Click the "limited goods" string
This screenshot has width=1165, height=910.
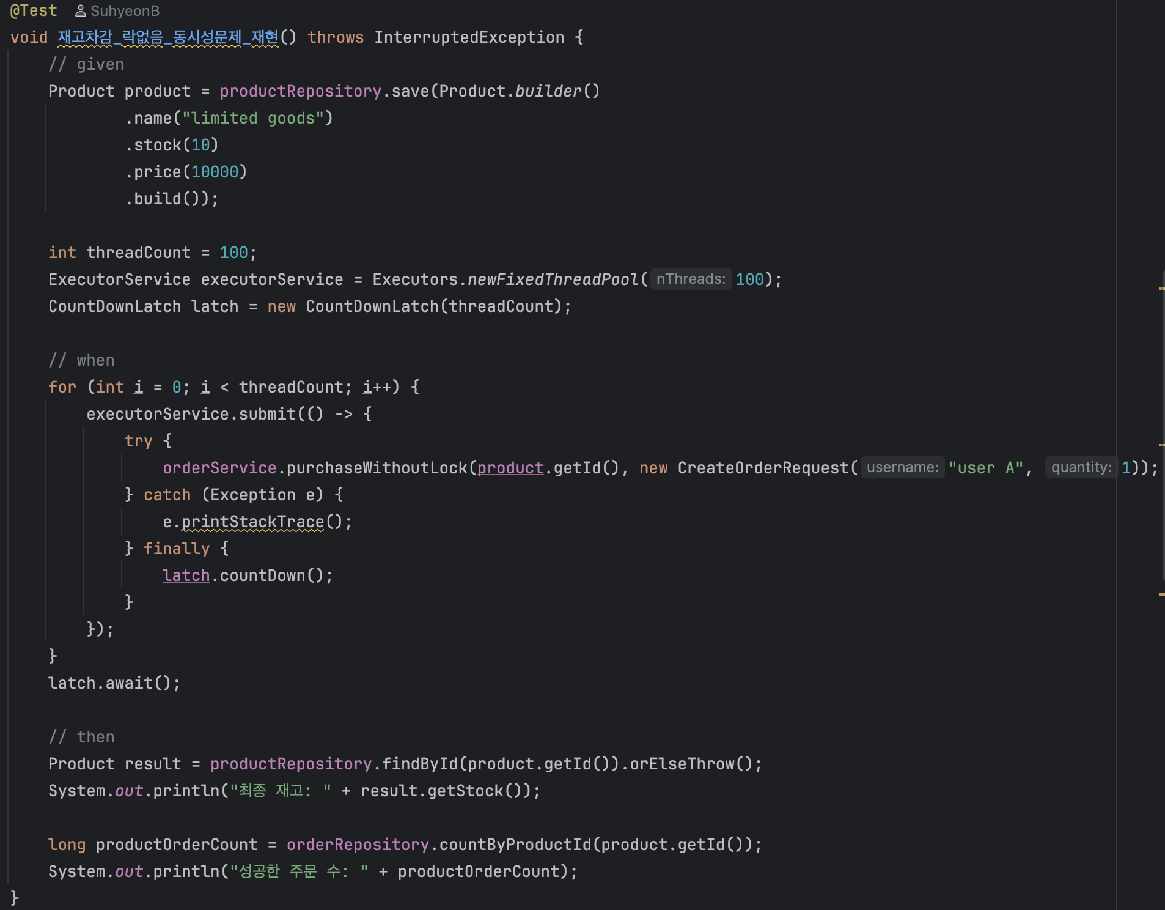coord(253,118)
